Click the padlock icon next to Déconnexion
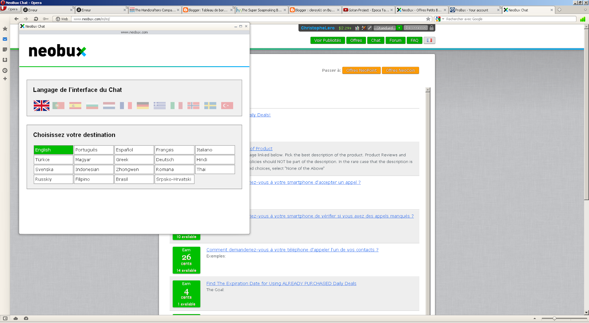The height and width of the screenshot is (323, 589). pos(432,28)
